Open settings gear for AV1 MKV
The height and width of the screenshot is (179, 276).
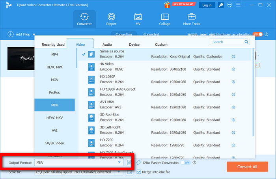(233, 107)
